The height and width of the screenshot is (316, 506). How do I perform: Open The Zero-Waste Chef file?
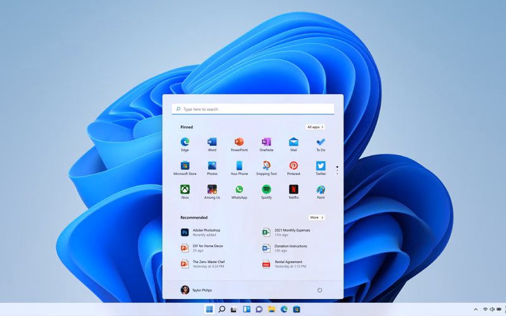[x=202, y=264]
